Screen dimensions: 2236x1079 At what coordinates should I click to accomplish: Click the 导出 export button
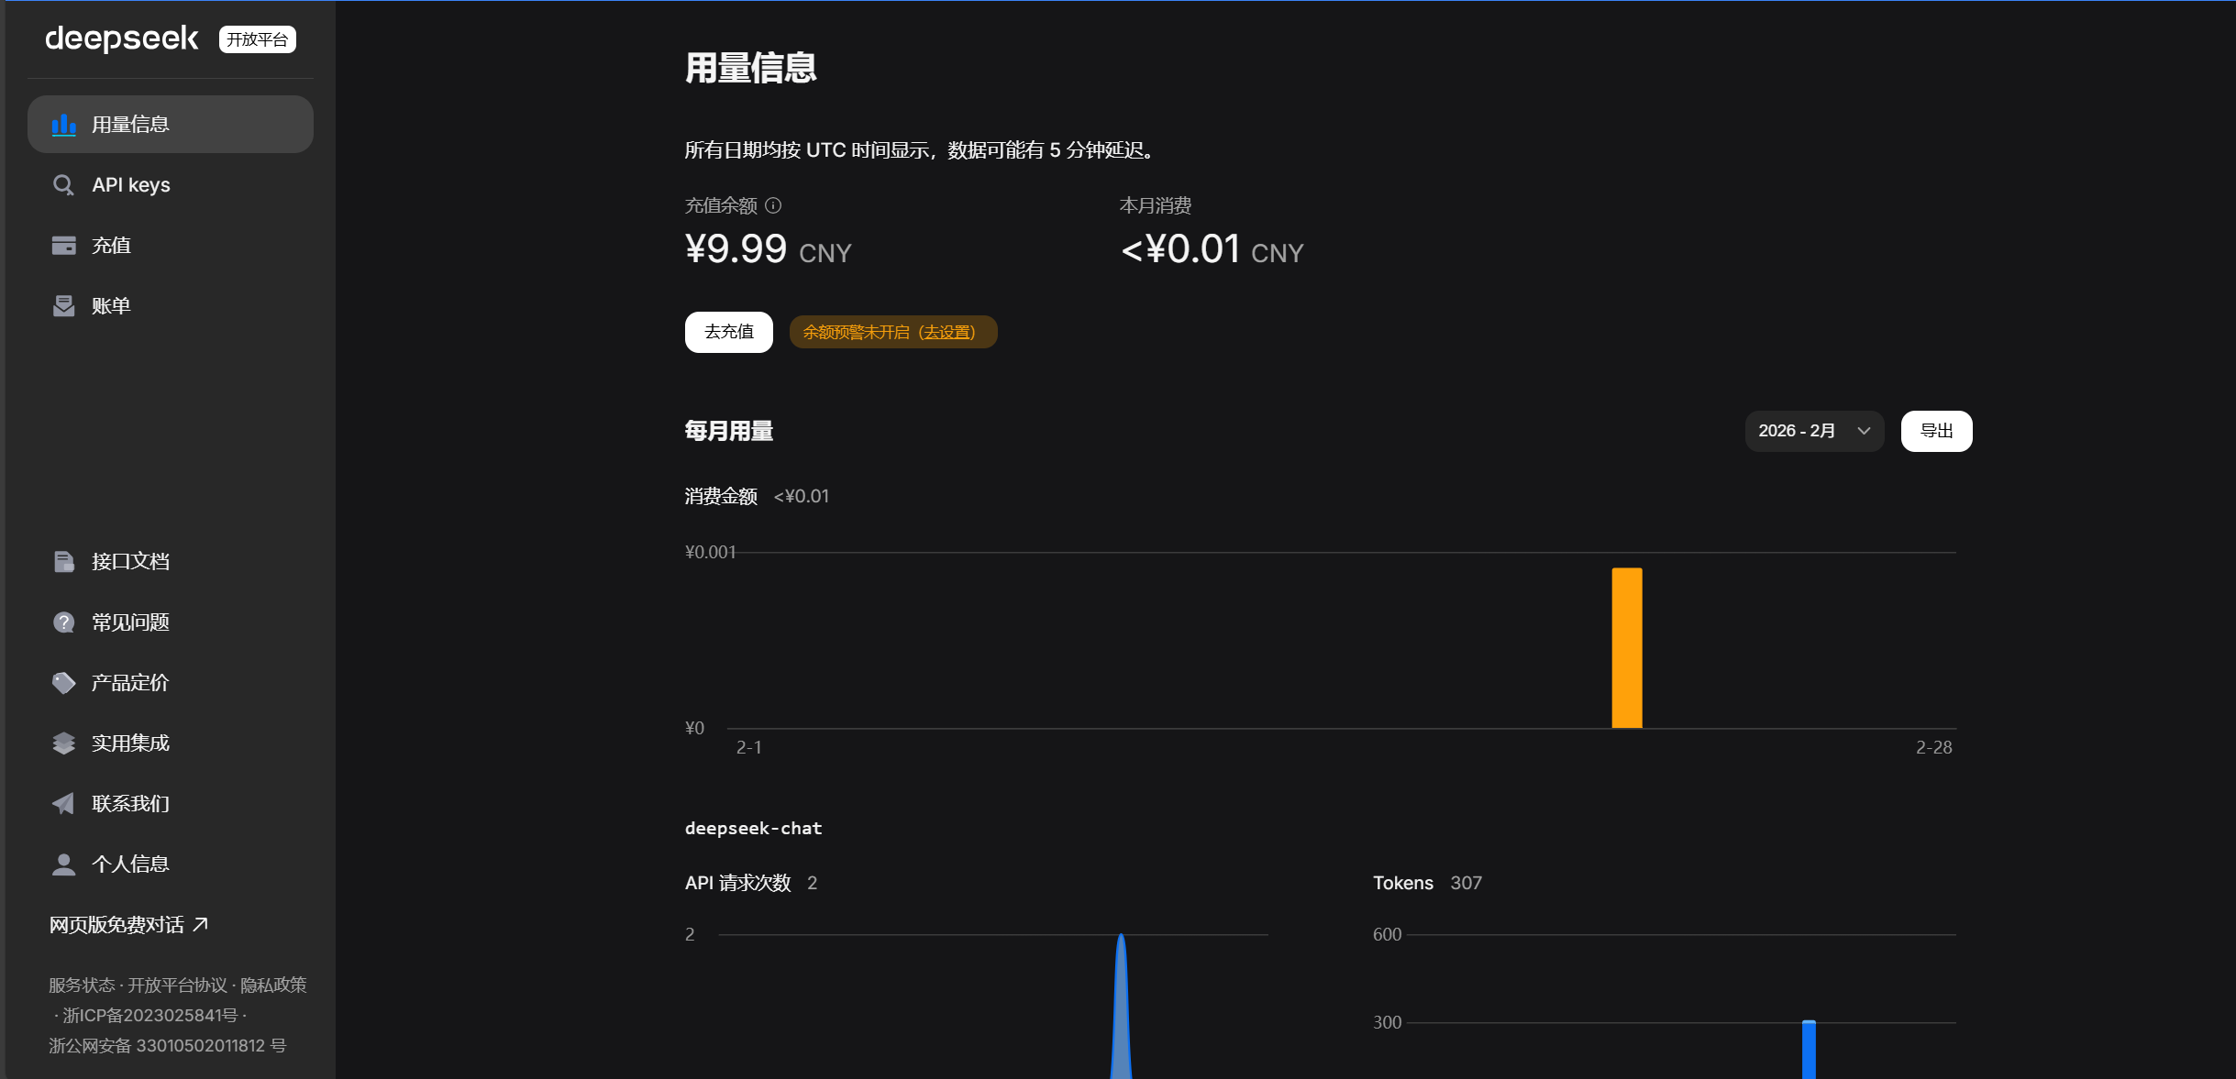(x=1936, y=431)
